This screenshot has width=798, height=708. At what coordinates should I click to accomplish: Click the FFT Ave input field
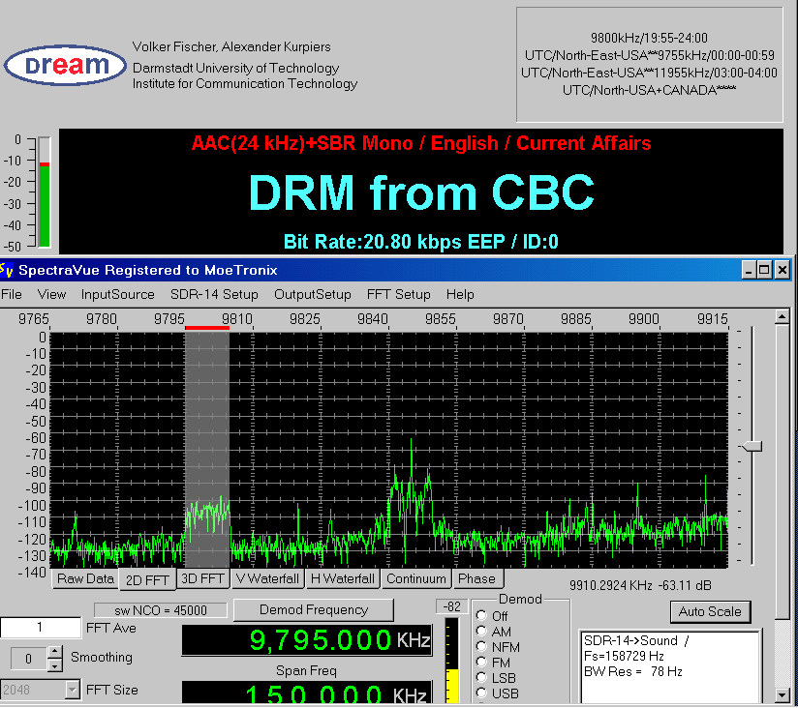(x=41, y=627)
